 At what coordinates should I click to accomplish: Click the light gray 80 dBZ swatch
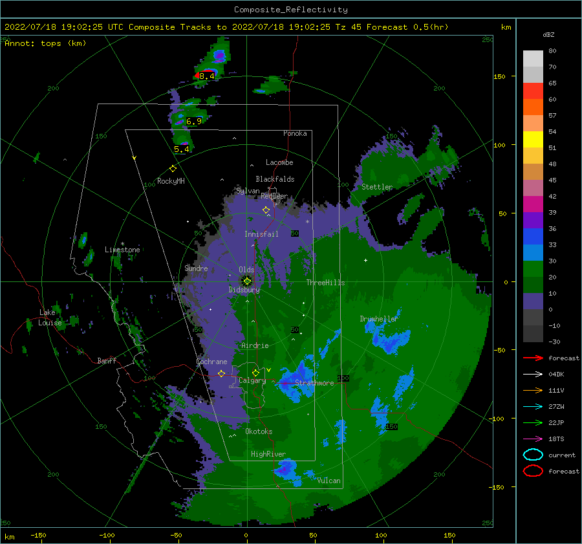point(533,59)
